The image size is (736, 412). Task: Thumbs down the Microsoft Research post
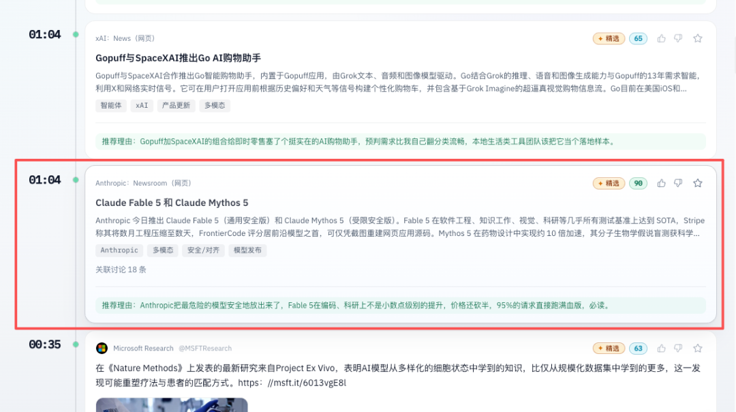click(678, 348)
